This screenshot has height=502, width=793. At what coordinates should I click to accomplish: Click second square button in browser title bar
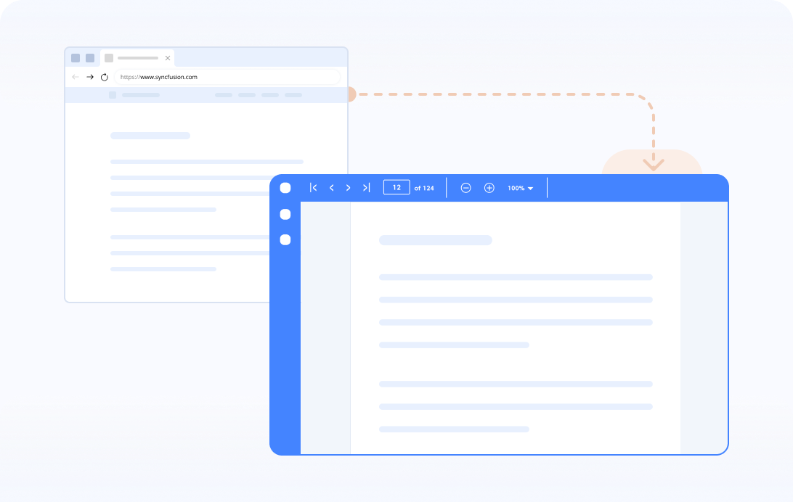(x=90, y=58)
